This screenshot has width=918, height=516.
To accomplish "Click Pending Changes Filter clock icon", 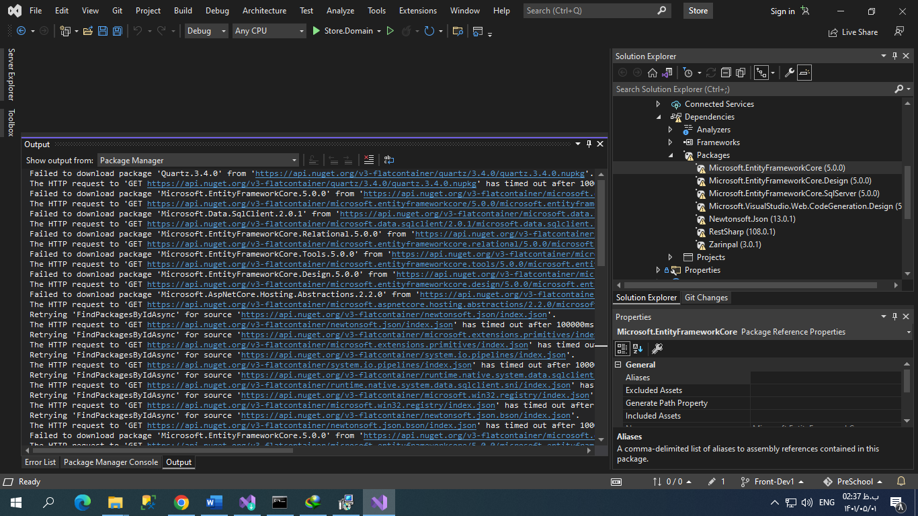I will coord(687,73).
